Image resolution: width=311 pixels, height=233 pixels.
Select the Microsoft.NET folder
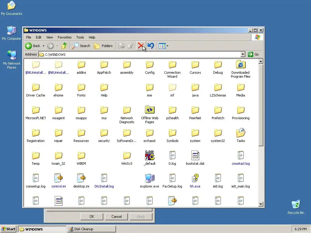(x=36, y=113)
